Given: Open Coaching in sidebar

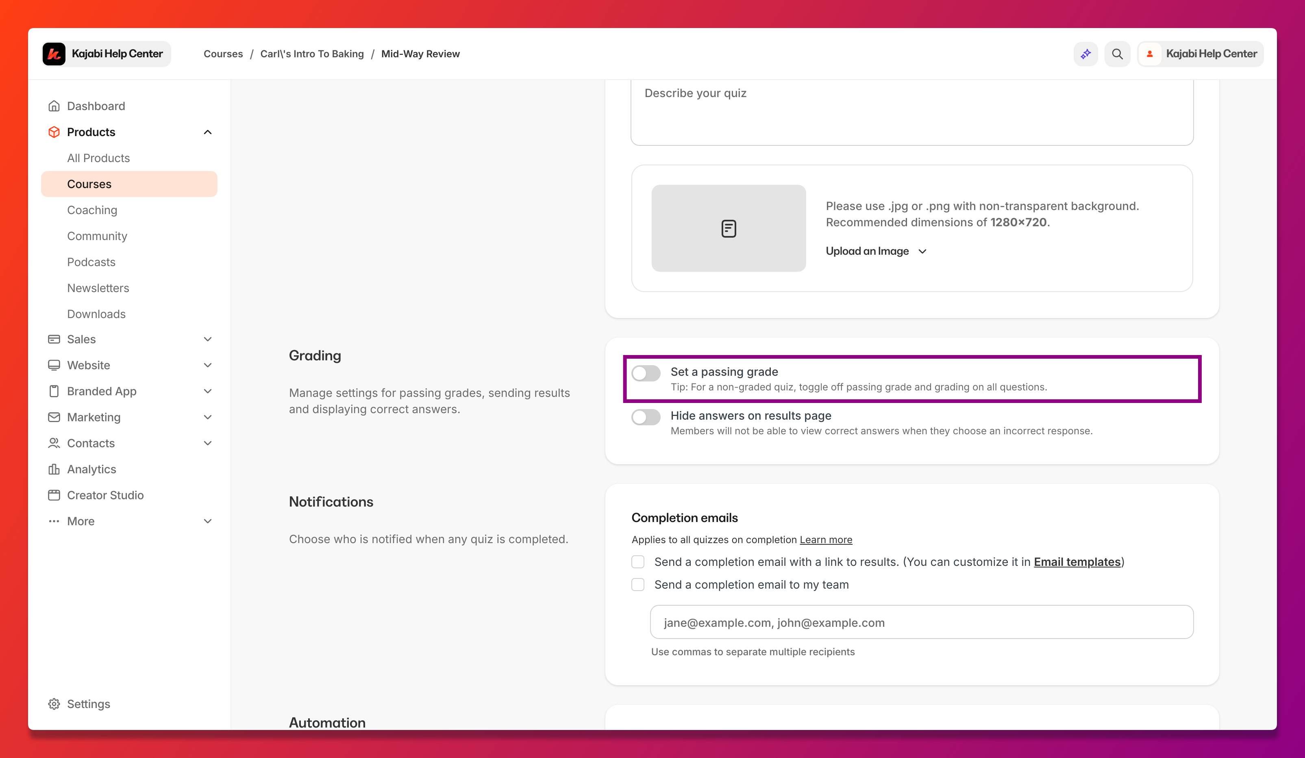Looking at the screenshot, I should click(92, 210).
